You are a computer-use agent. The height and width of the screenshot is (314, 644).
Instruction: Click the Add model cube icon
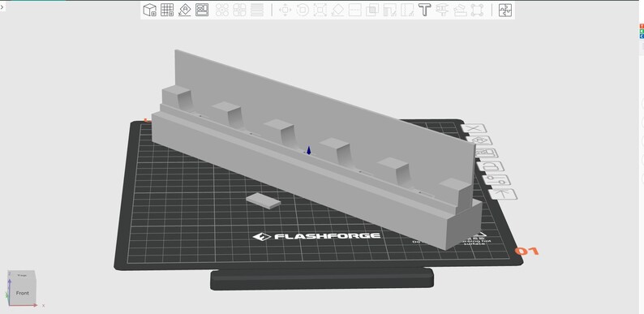[x=149, y=10]
